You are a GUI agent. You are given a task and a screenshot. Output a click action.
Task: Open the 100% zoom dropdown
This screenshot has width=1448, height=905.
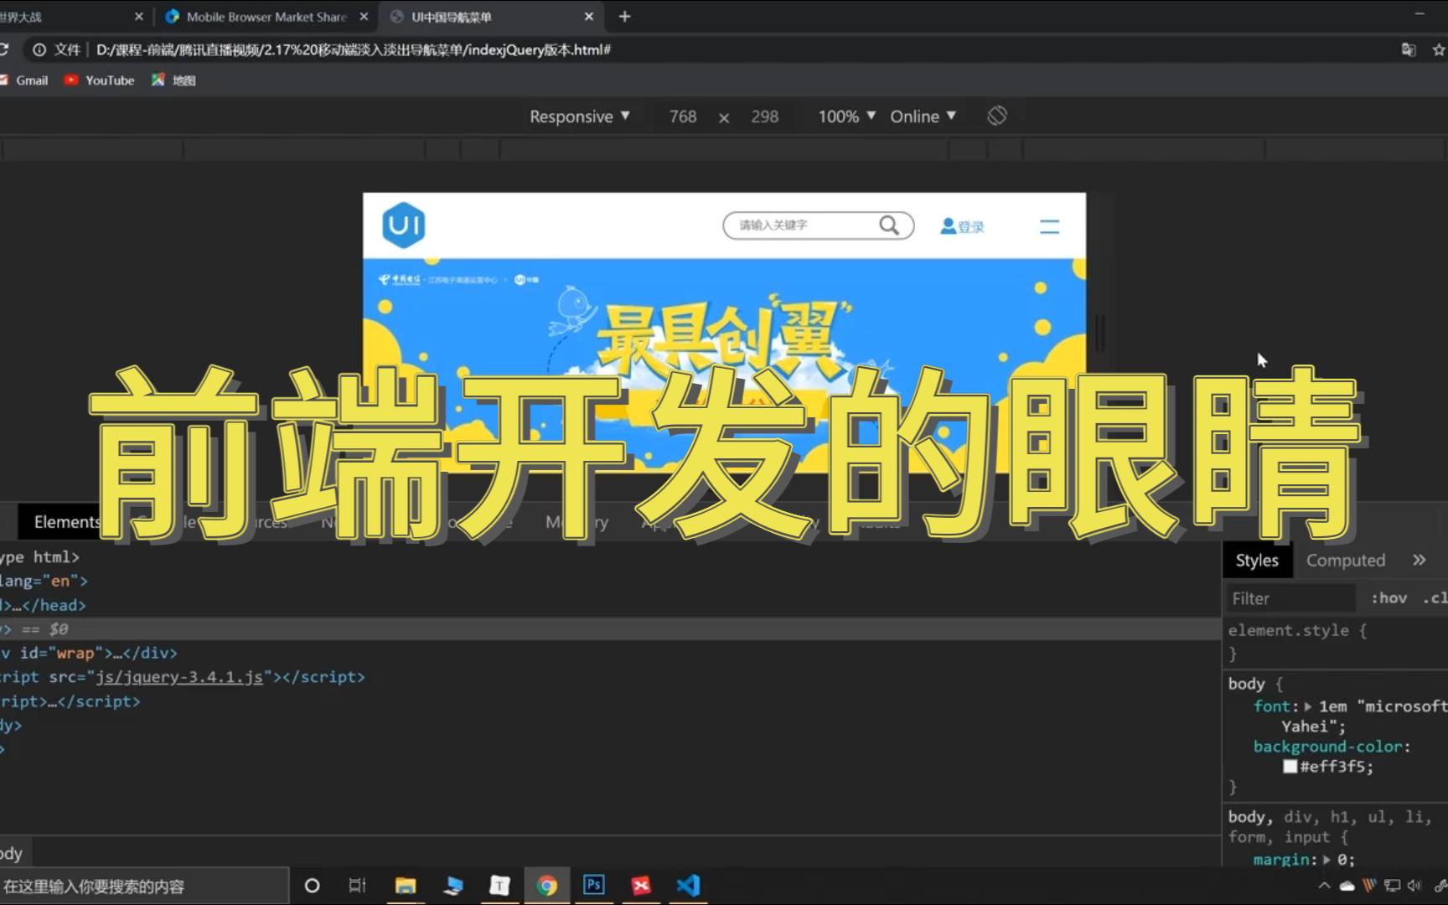point(846,116)
